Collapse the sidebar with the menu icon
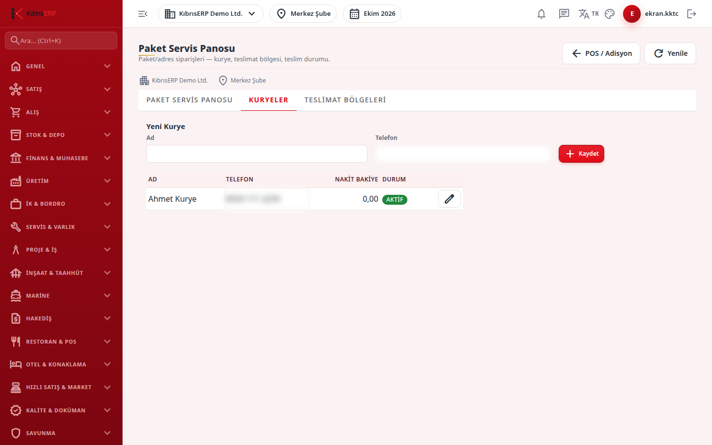 tap(143, 14)
